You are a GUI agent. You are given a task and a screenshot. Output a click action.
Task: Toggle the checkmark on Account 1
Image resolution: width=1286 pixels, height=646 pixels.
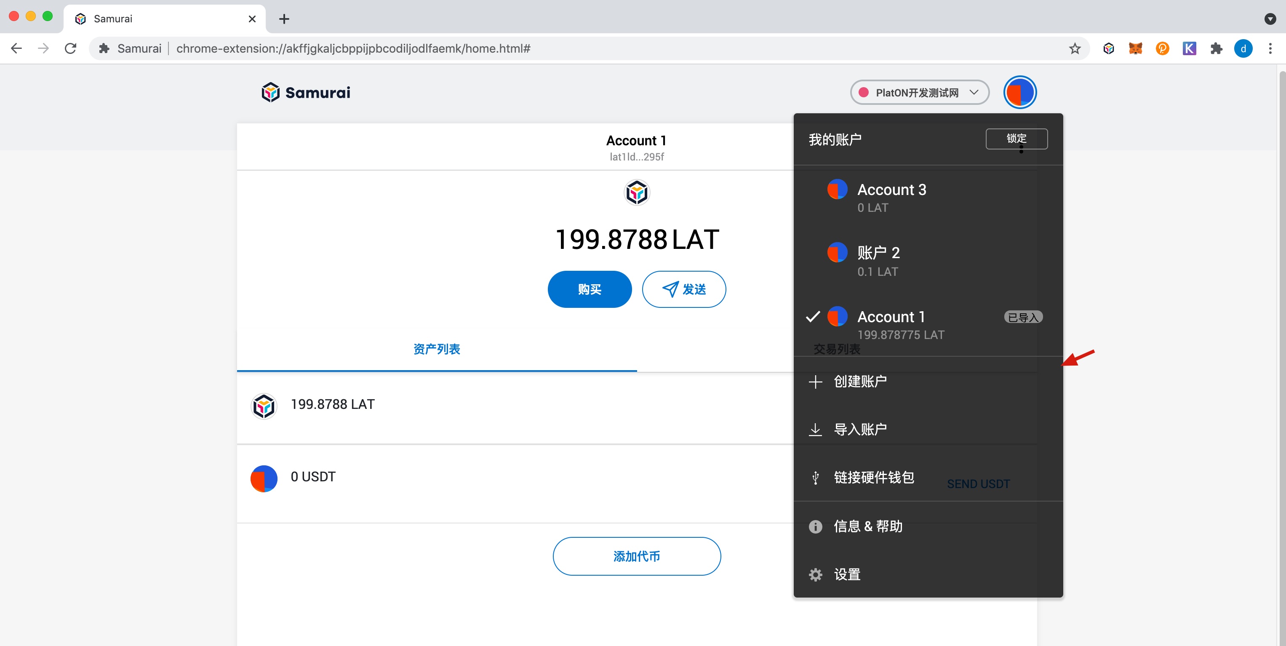click(813, 317)
